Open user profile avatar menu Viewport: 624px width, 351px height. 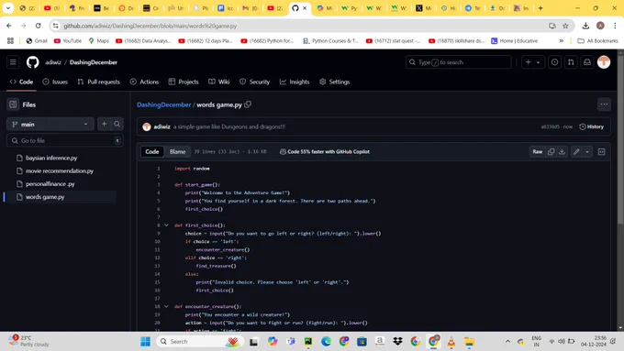pyautogui.click(x=604, y=62)
